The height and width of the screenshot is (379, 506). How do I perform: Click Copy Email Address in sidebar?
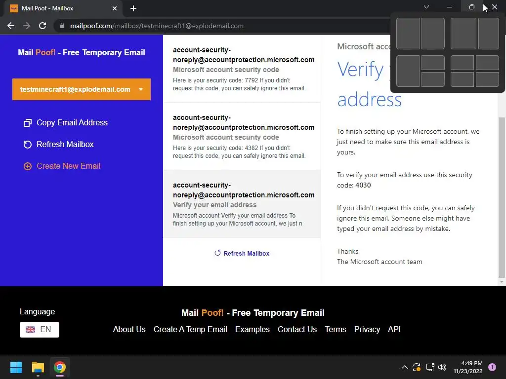pyautogui.click(x=66, y=123)
